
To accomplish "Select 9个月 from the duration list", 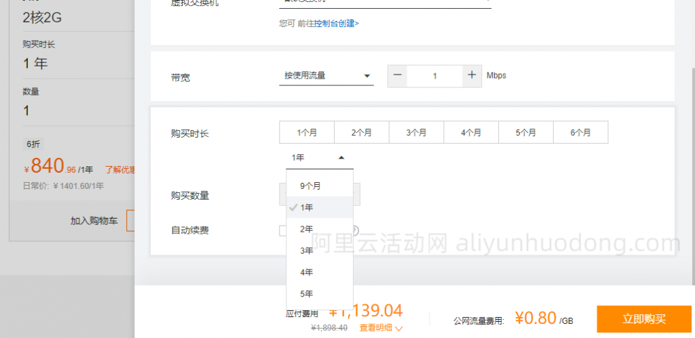I will click(310, 186).
